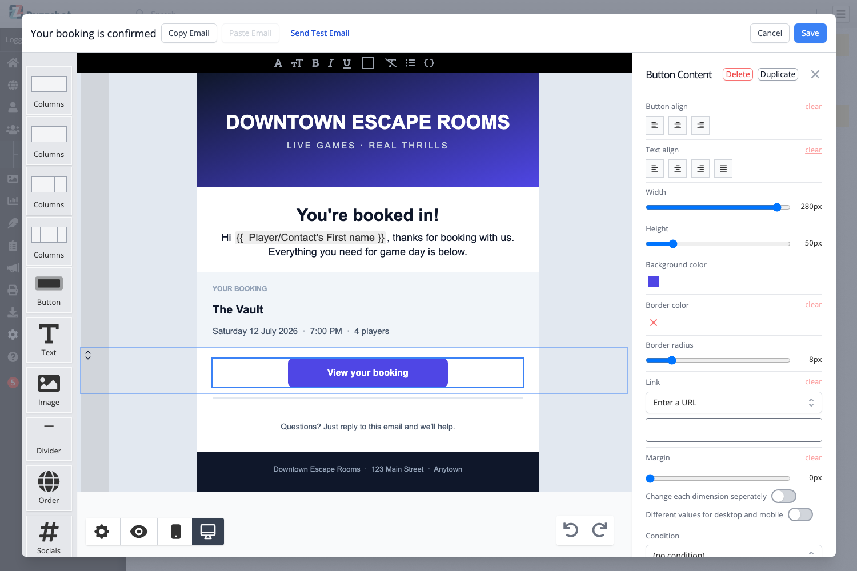Open the text color square in toolbar

tap(368, 63)
